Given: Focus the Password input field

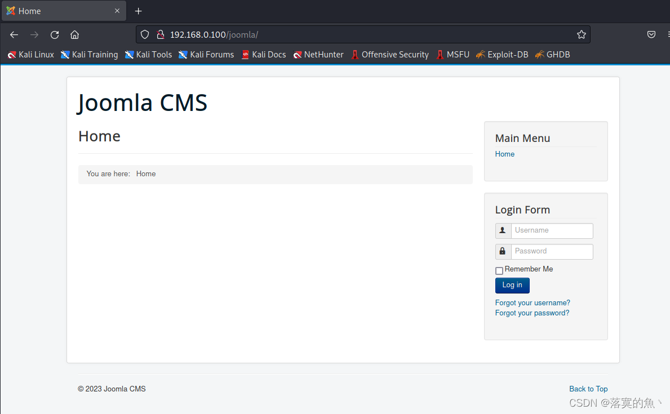Looking at the screenshot, I should 552,252.
